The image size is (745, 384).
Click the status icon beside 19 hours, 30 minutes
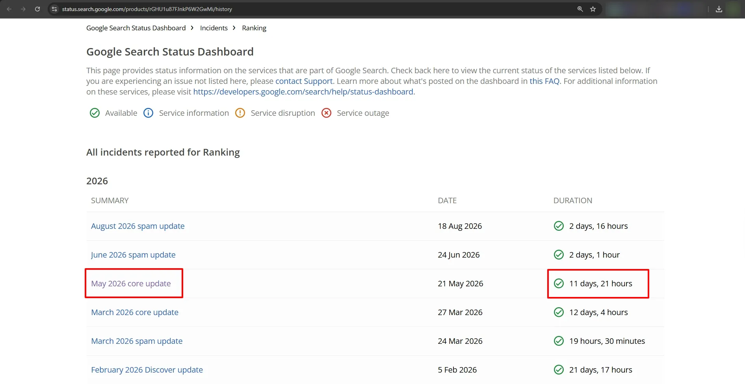559,341
